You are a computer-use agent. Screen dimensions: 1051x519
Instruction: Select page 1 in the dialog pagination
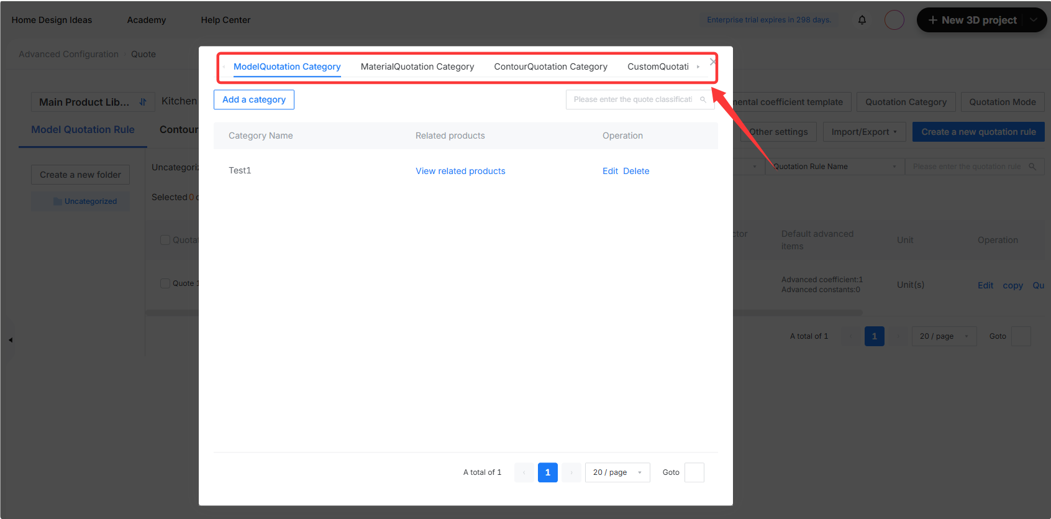coord(548,472)
